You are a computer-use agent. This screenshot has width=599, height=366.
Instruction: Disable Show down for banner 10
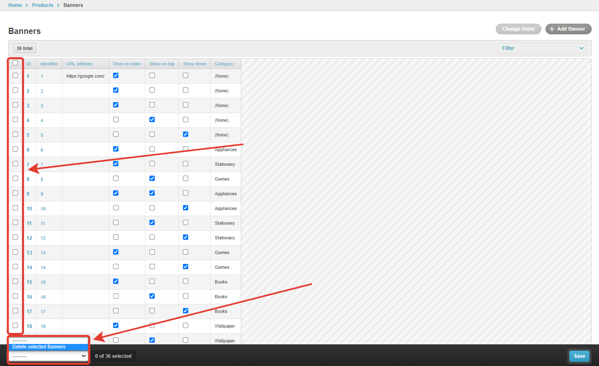(x=186, y=208)
